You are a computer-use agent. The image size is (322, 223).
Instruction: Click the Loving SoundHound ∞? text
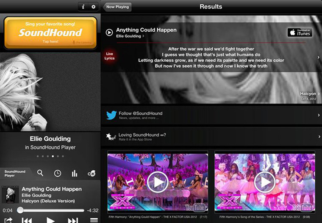coord(142,135)
